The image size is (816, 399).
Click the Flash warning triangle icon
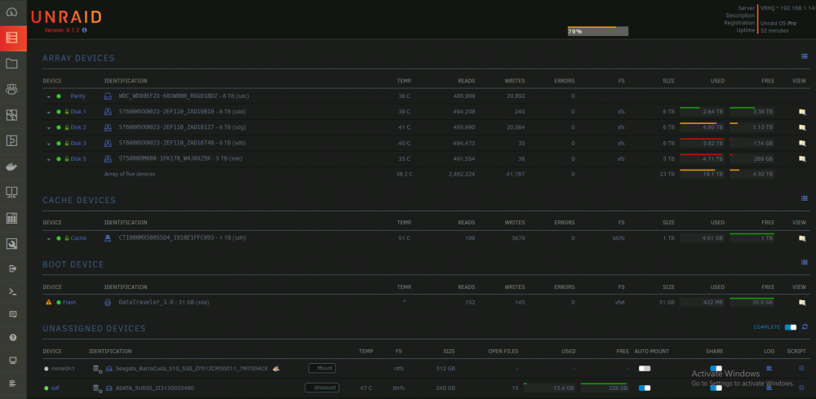(x=49, y=302)
